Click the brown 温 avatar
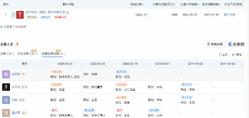 point(6,113)
